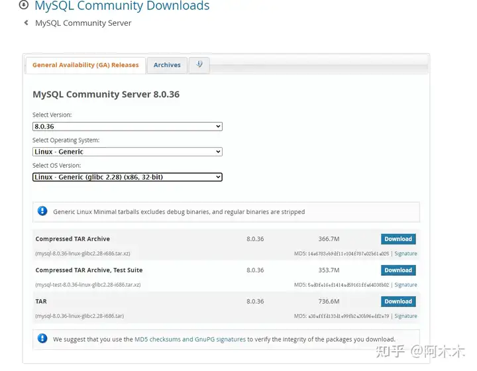Open the Select OS Version dropdown
477x371 pixels.
coord(127,177)
